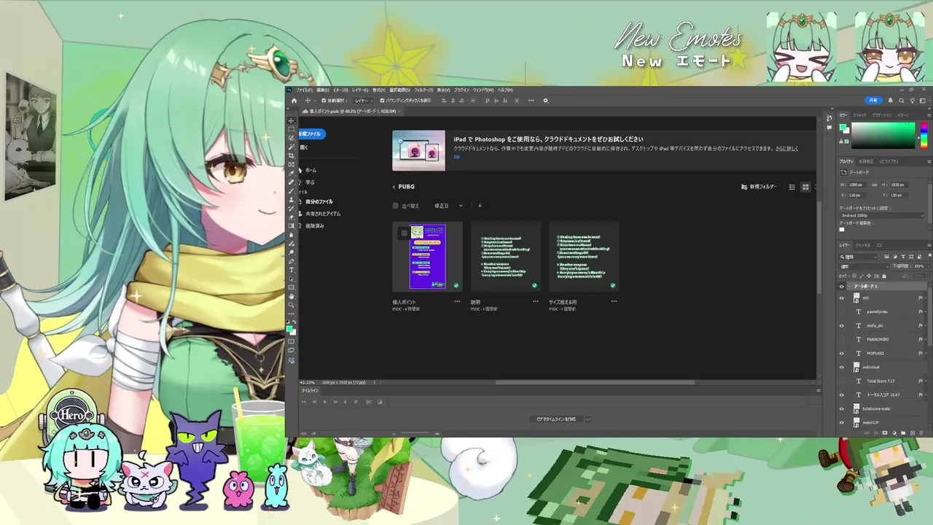The height and width of the screenshot is (525, 933).
Task: Open the auto-select レイヤー dropdown
Action: click(363, 101)
